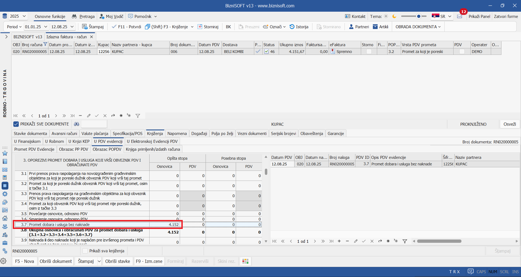
Task: Click the Štampaj printer icon in toolbar
Action: coord(85,27)
